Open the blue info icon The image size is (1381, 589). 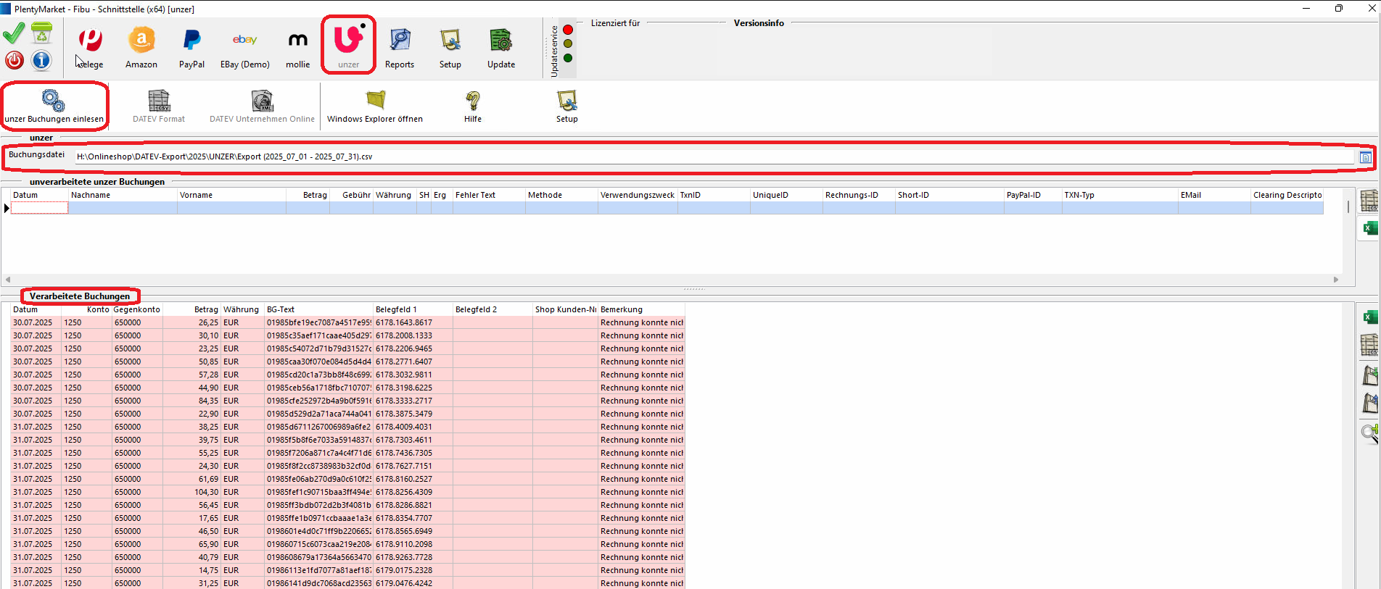[41, 60]
